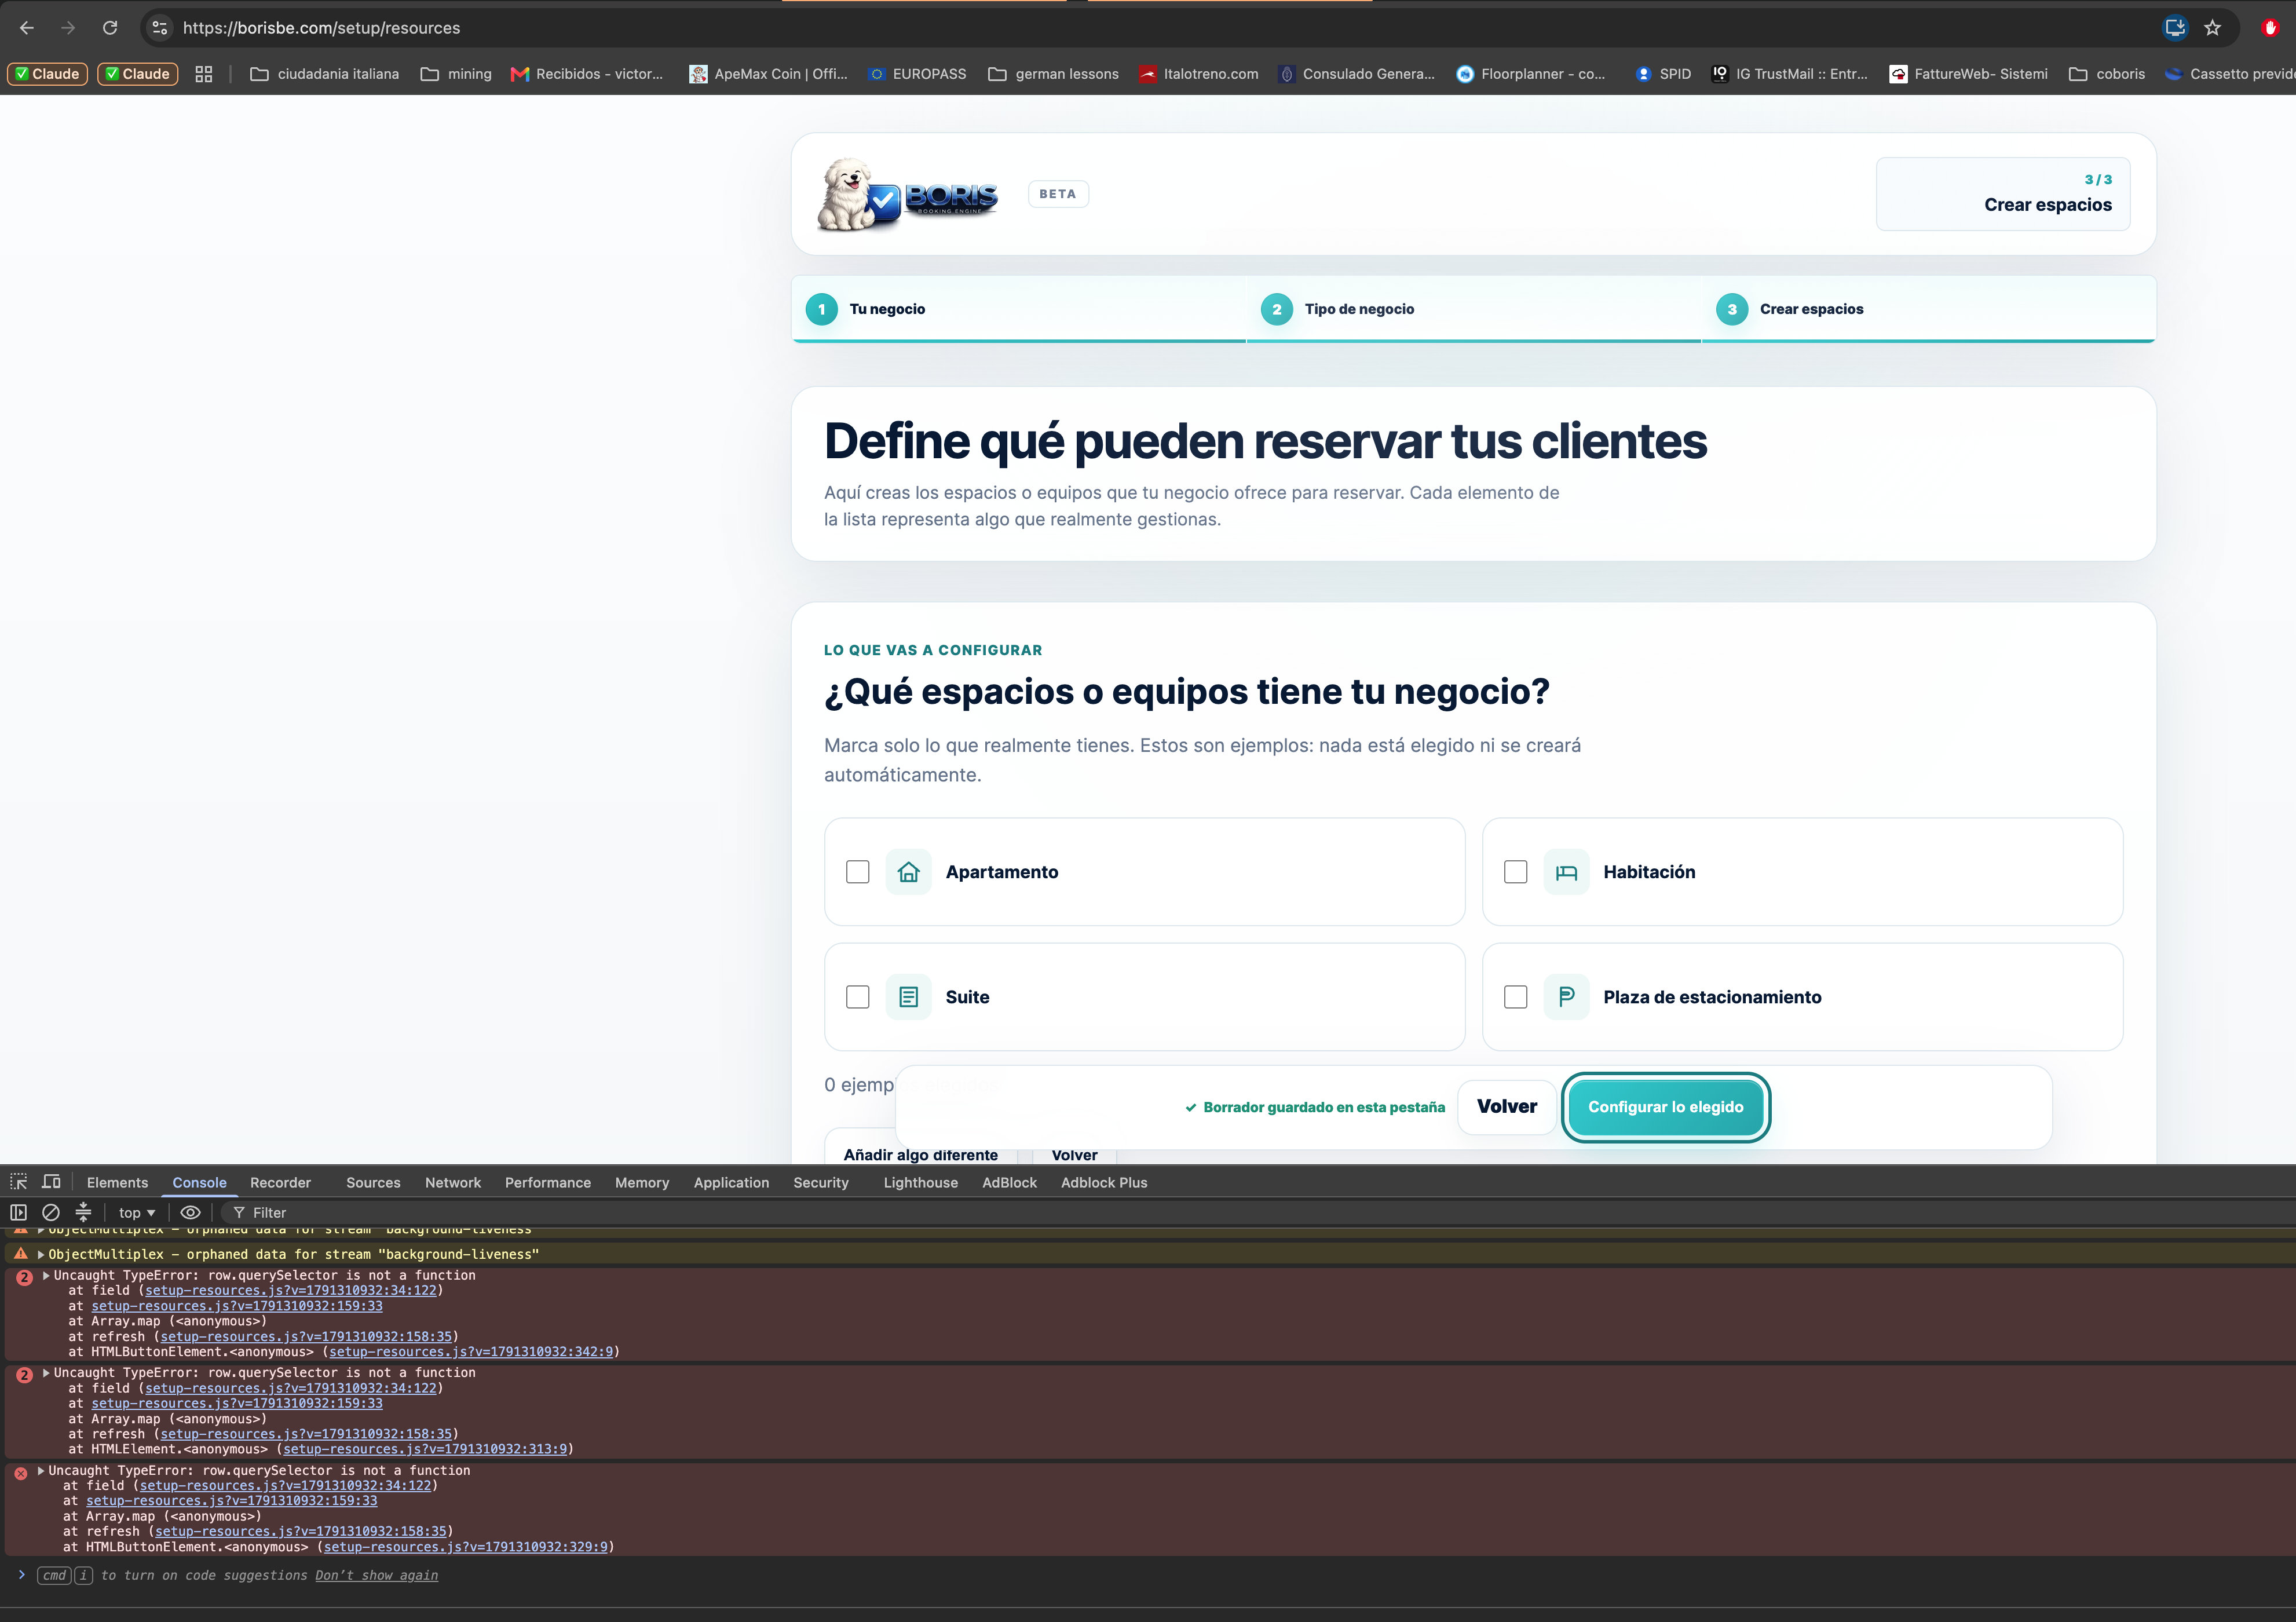Click the Boris dog logo
The height and width of the screenshot is (1622, 2296).
point(908,194)
